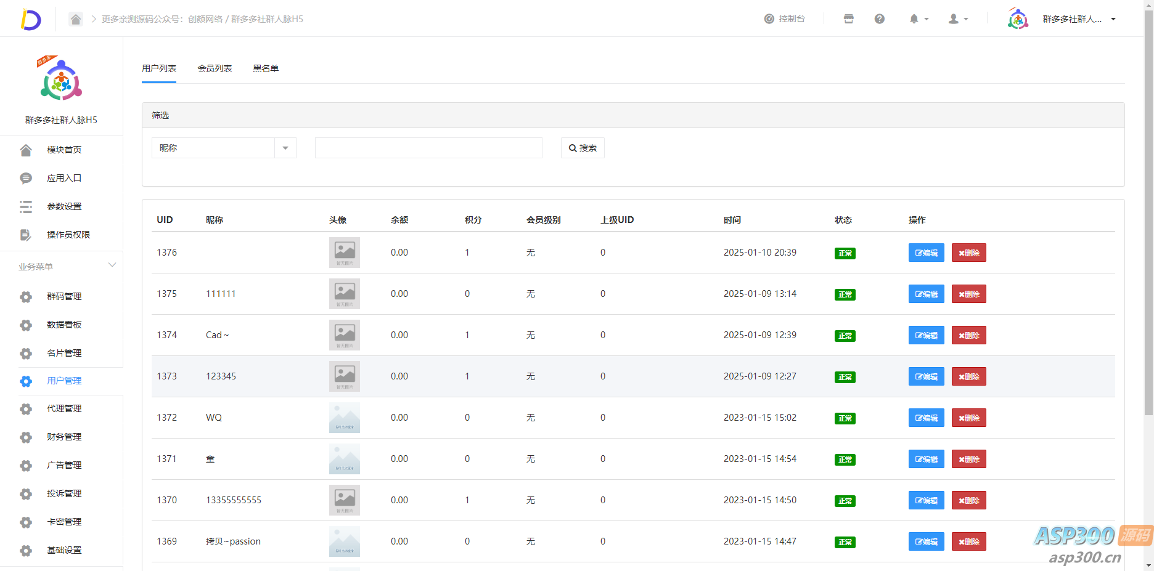1154x571 pixels.
Task: Switch to the 黑名单 tab
Action: point(266,68)
